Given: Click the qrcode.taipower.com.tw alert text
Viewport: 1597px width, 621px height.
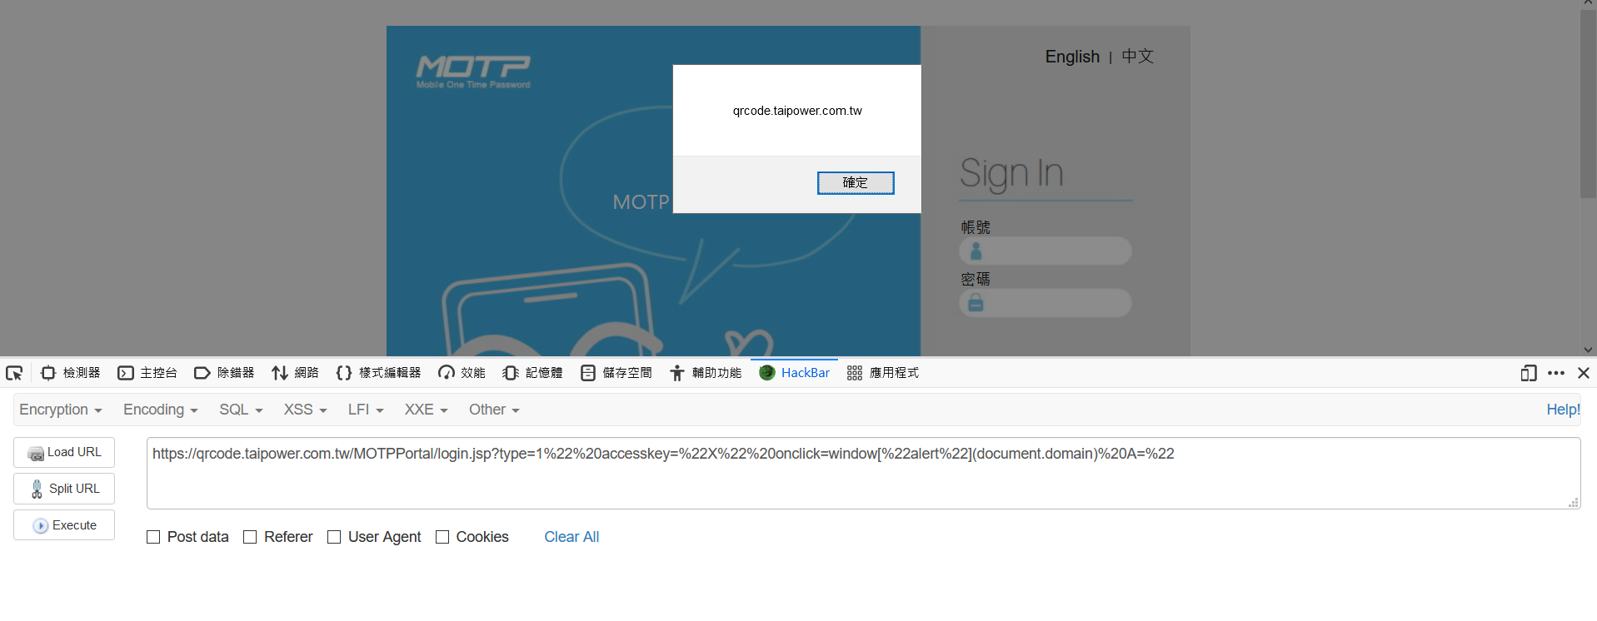Looking at the screenshot, I should (797, 111).
